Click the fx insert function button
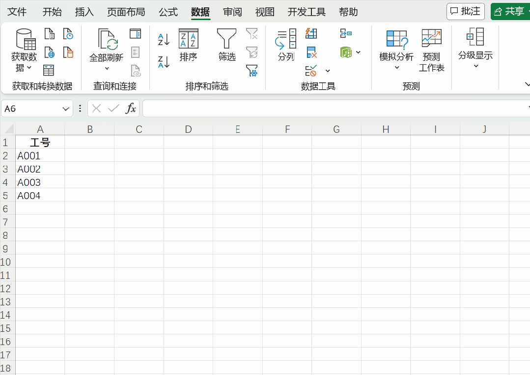 tap(131, 109)
